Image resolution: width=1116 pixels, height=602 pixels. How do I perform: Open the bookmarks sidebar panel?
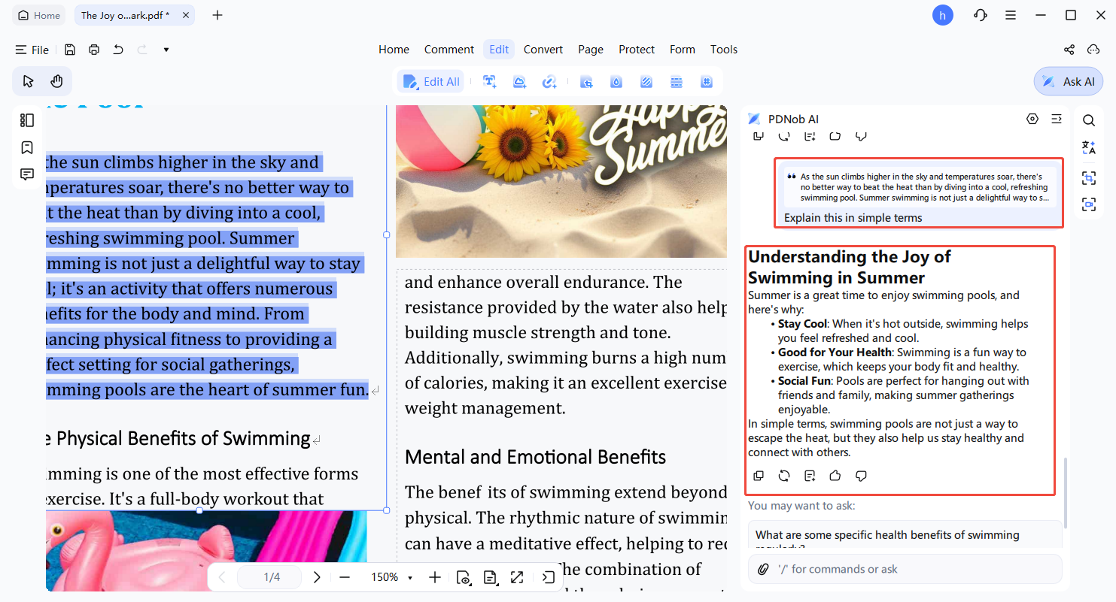click(x=27, y=147)
